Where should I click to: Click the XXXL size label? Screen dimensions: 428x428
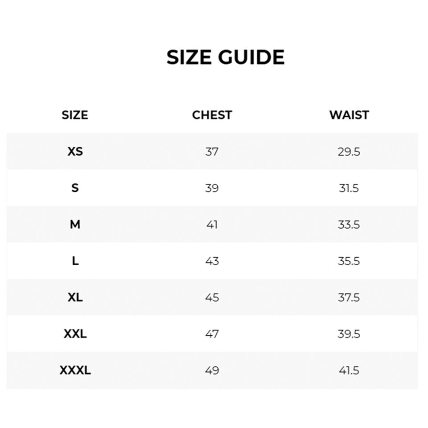point(75,370)
